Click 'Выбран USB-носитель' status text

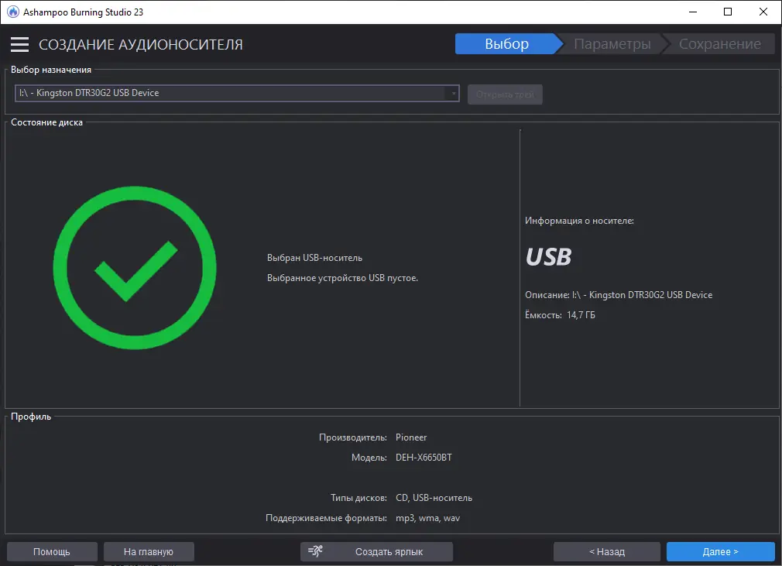click(314, 258)
